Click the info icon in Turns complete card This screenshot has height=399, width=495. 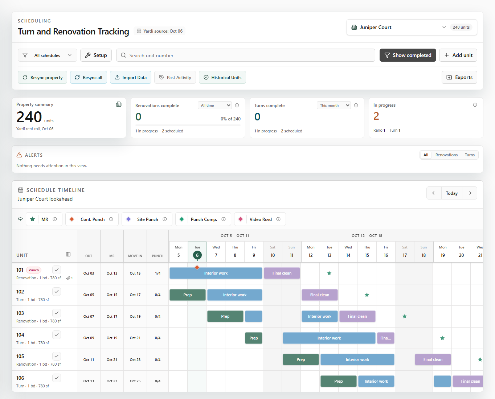tap(356, 105)
